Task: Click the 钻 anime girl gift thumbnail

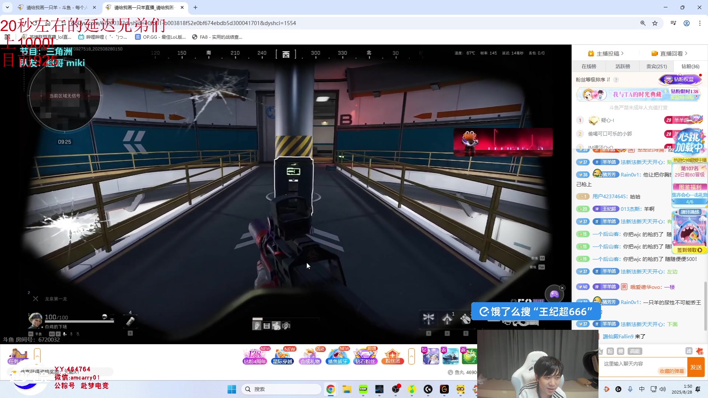Action: point(430,356)
